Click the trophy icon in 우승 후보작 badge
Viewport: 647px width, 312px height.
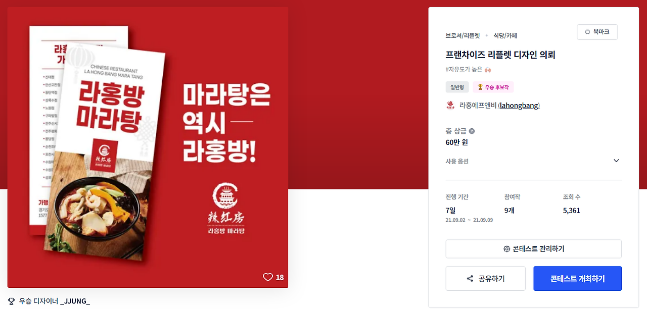(480, 87)
